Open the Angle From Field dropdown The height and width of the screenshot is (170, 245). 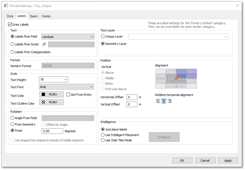point(68,118)
